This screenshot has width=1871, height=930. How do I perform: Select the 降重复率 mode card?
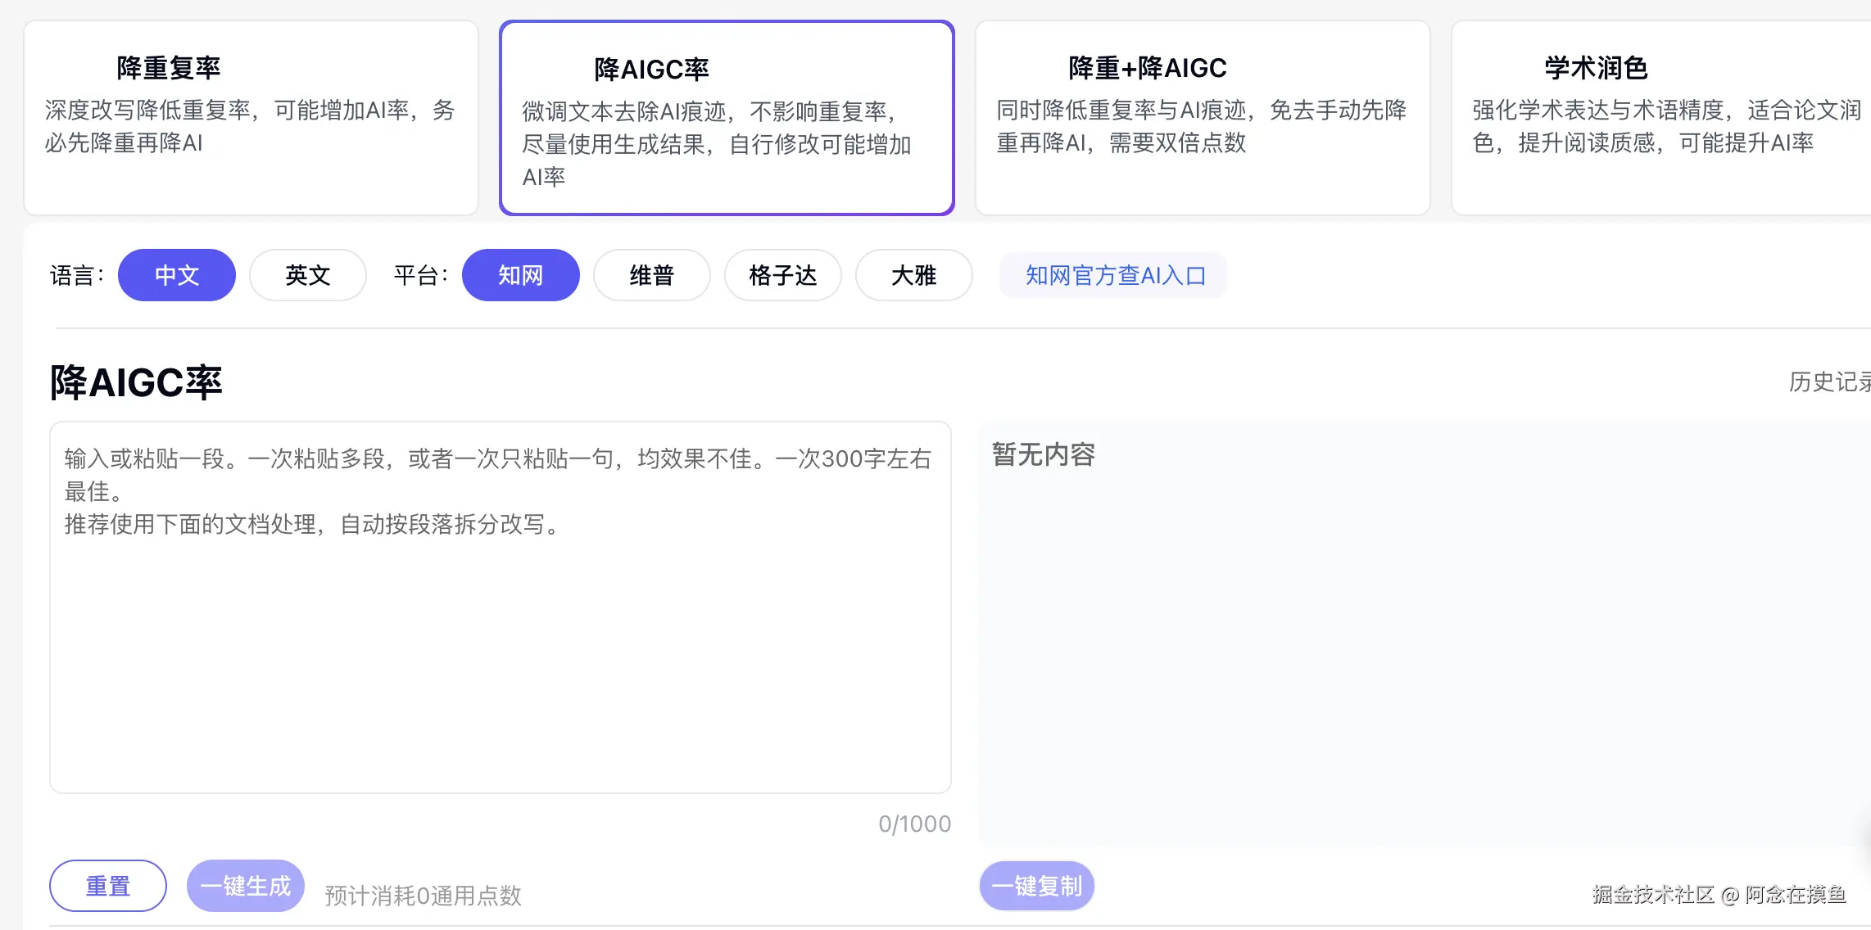(x=251, y=117)
